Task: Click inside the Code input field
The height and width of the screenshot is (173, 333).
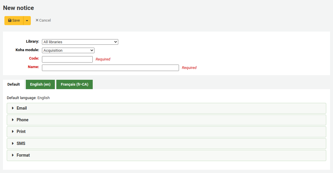Action: coord(67,59)
